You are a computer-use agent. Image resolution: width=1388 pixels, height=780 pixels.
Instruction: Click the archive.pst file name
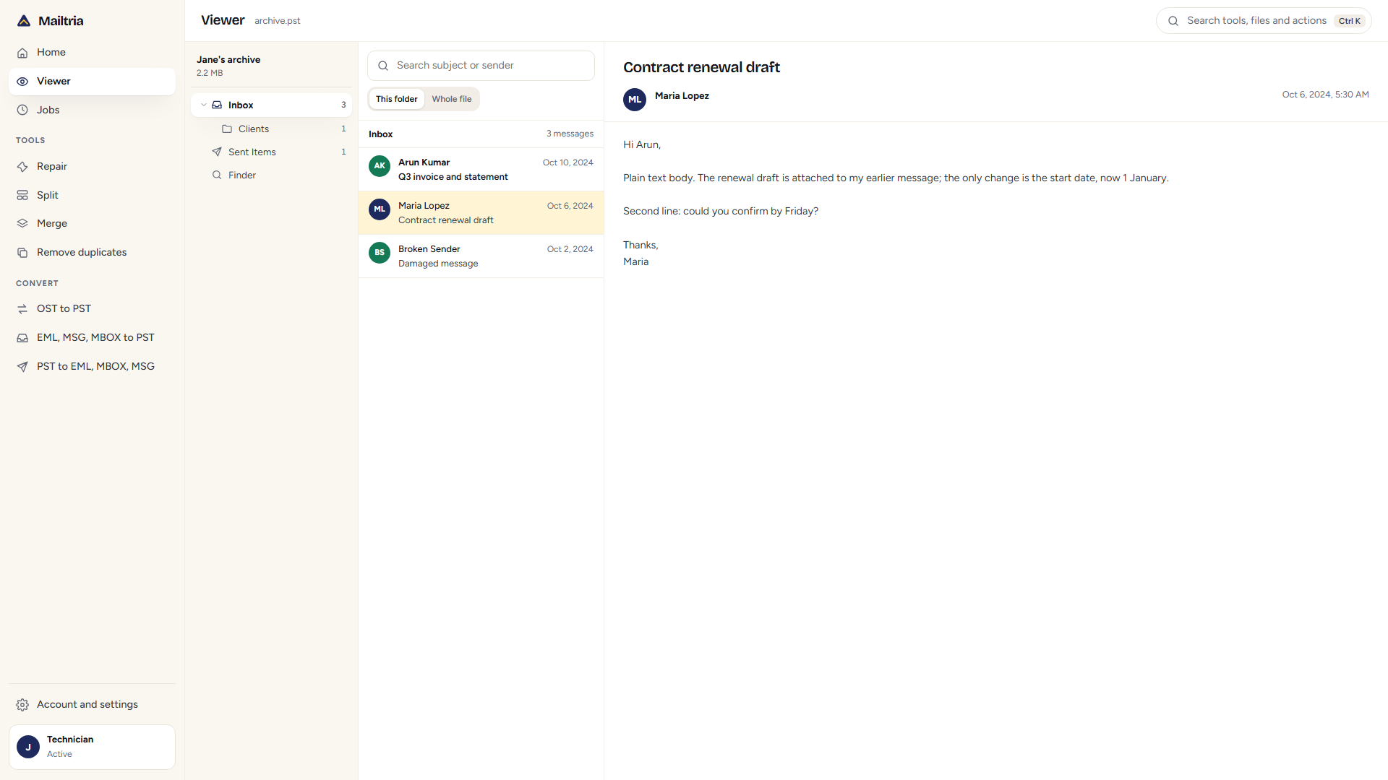(277, 21)
